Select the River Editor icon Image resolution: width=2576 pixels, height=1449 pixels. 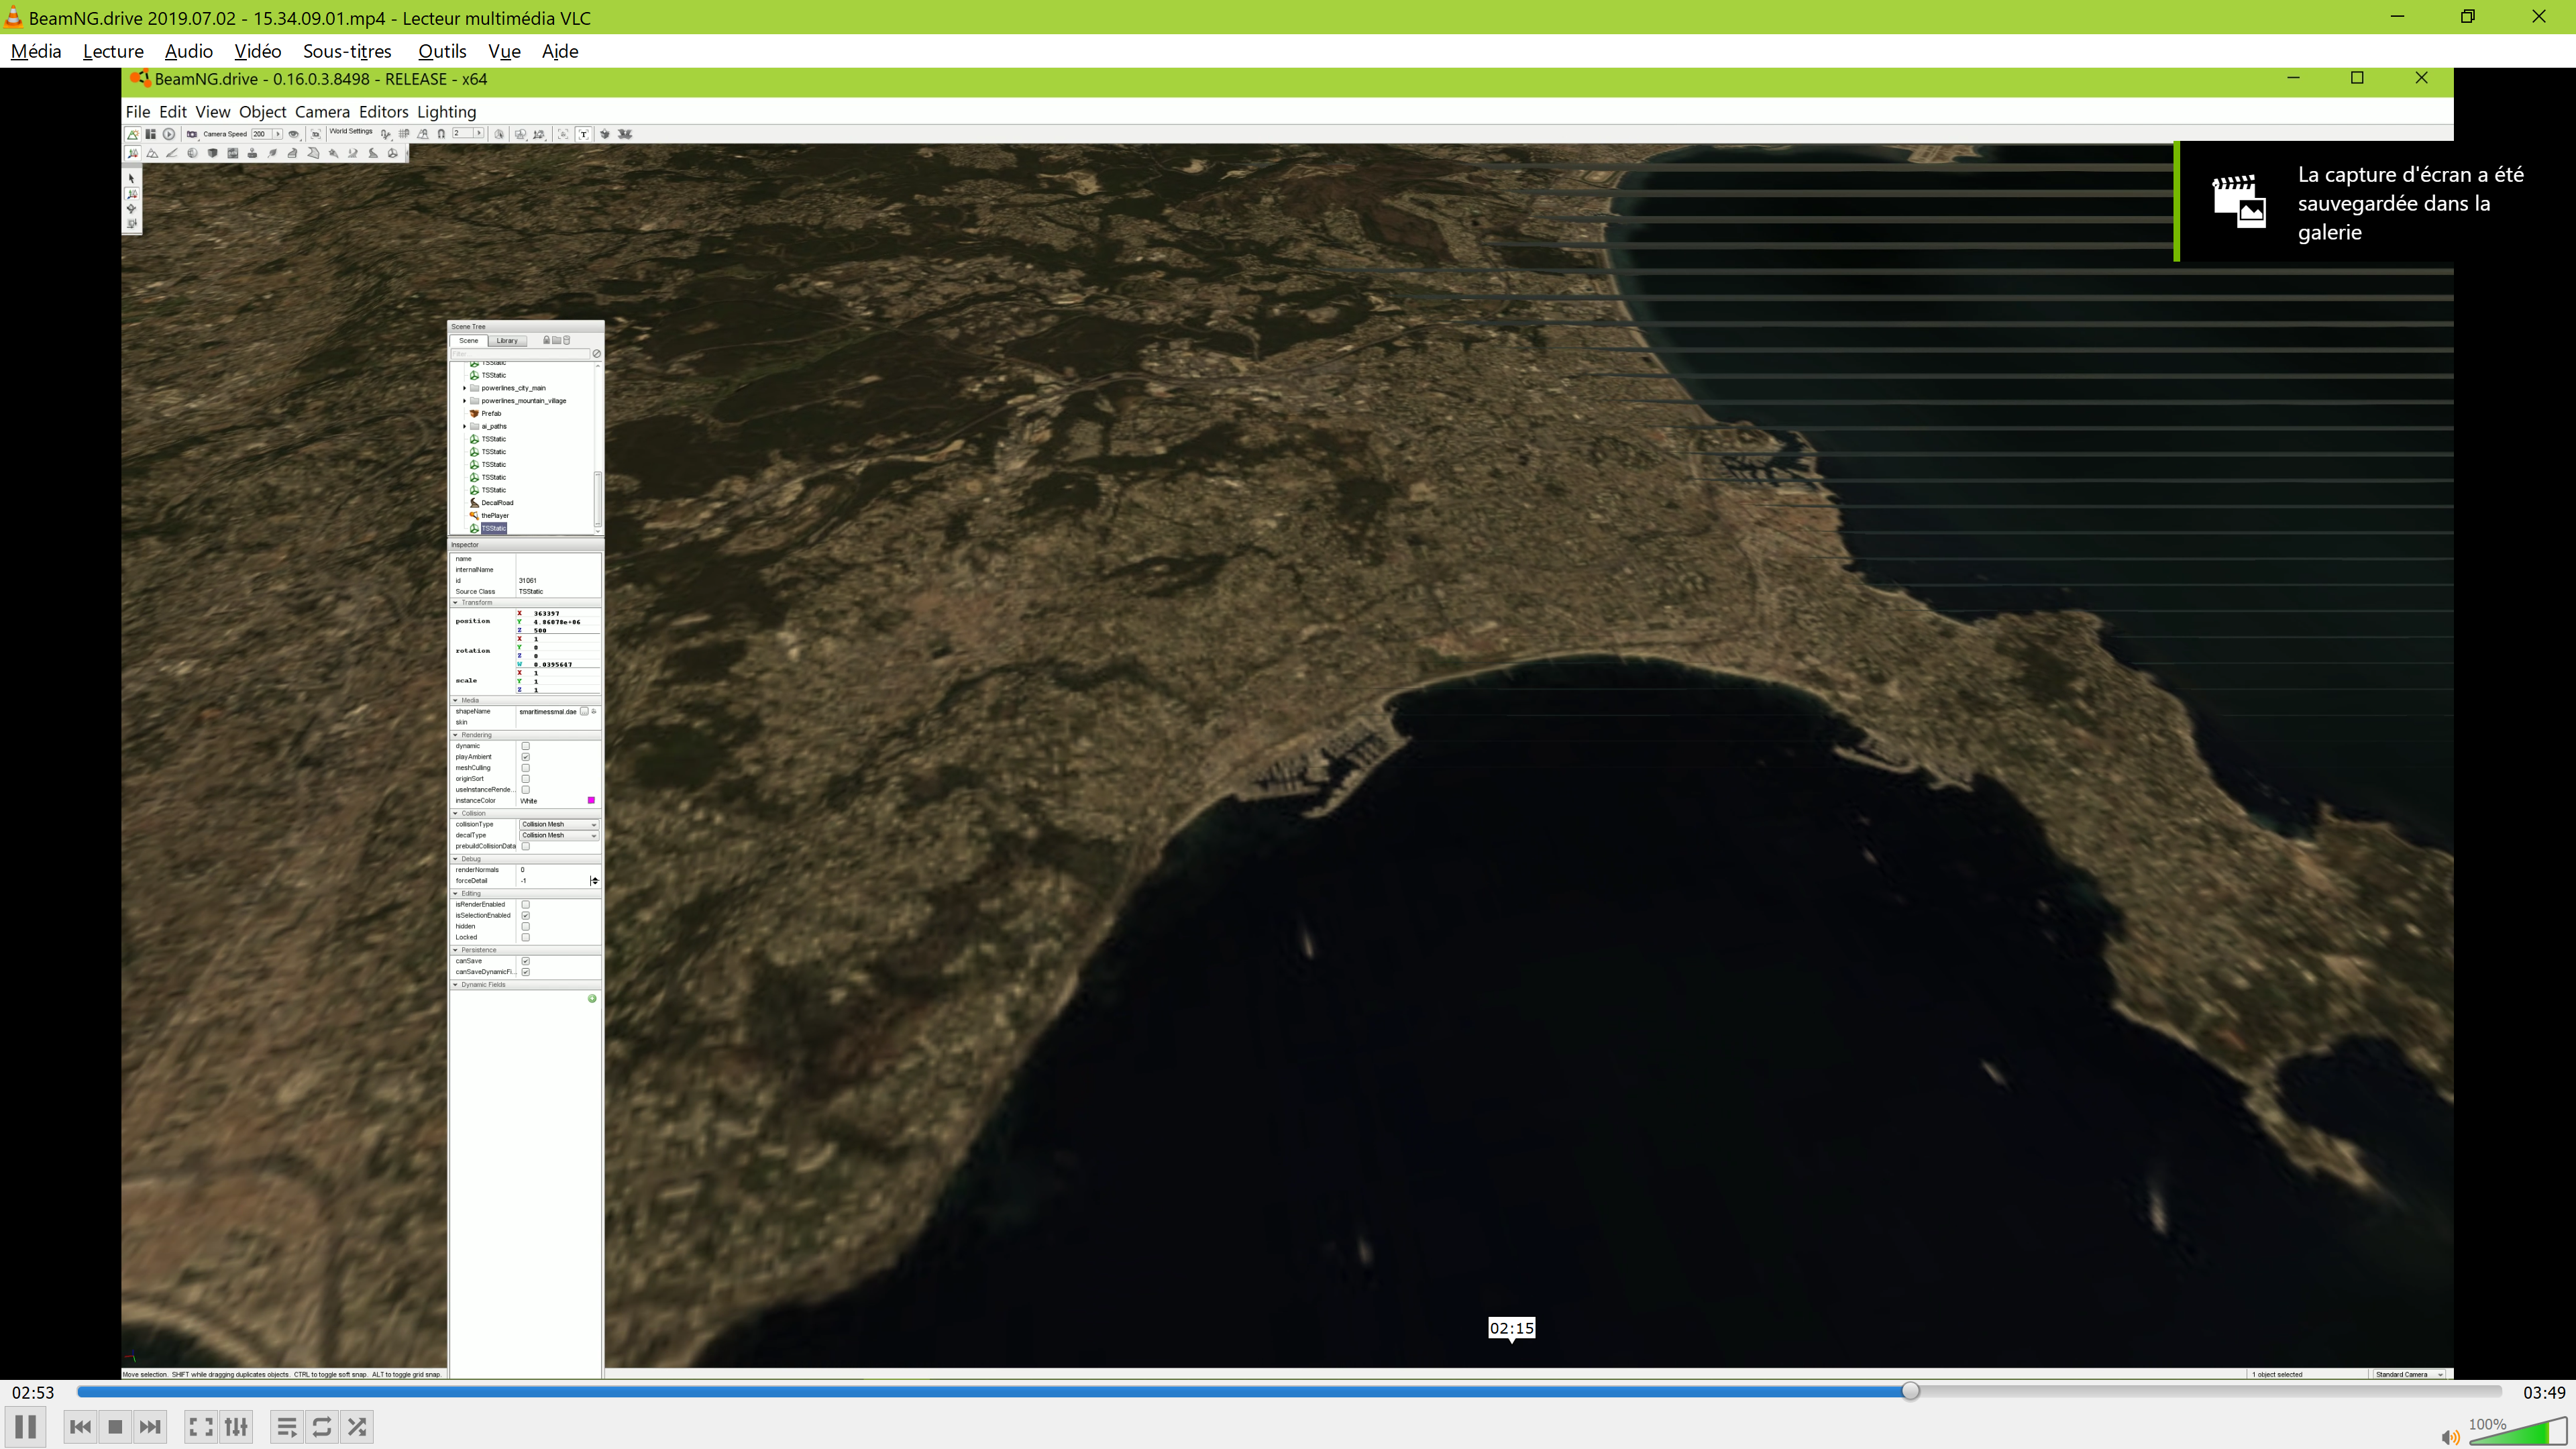tap(353, 154)
